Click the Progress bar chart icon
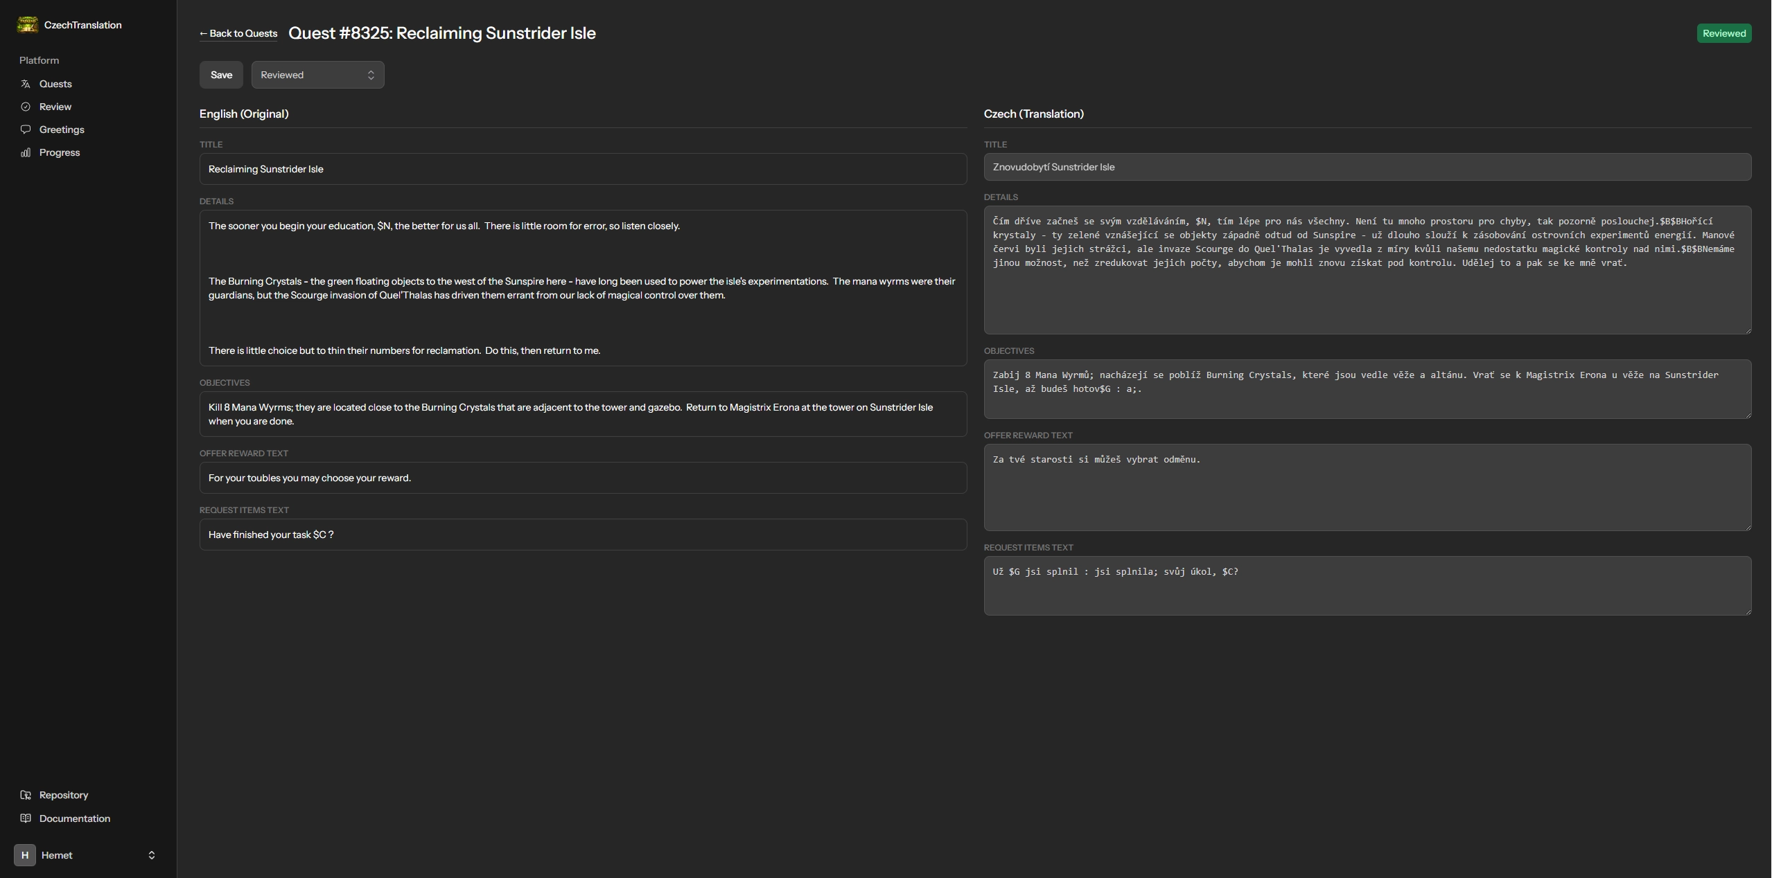This screenshot has height=878, width=1772. pyautogui.click(x=26, y=152)
